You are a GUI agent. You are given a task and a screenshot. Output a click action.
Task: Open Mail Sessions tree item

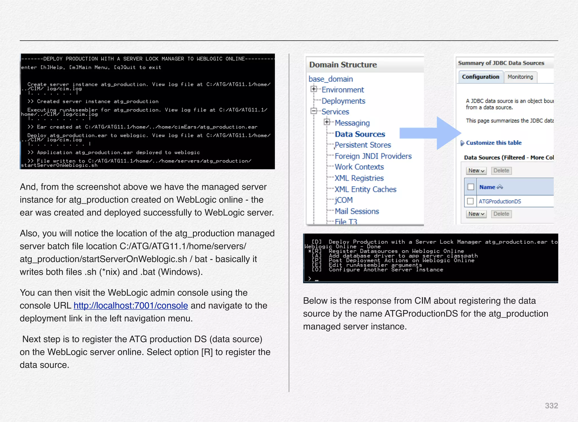(357, 211)
